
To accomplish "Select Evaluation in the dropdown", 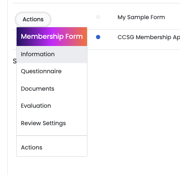I will click(52, 106).
